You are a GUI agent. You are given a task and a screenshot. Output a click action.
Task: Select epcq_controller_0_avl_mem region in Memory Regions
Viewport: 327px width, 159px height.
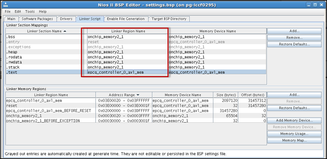click(136, 100)
